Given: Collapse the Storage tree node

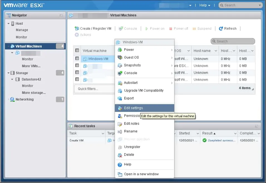Looking at the screenshot, I should [9, 73].
